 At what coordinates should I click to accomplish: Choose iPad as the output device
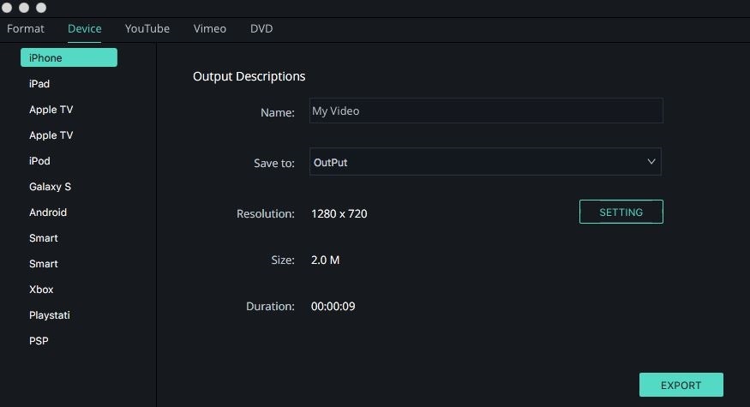tap(39, 84)
